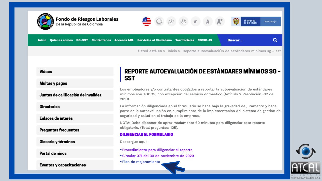Viewport: 322px width, 181px height.
Task: Click Inicio in the breadcrumb
Action: [172, 51]
